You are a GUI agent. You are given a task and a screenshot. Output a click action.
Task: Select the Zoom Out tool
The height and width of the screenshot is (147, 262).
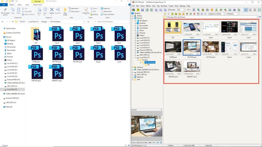pyautogui.click(x=161, y=10)
